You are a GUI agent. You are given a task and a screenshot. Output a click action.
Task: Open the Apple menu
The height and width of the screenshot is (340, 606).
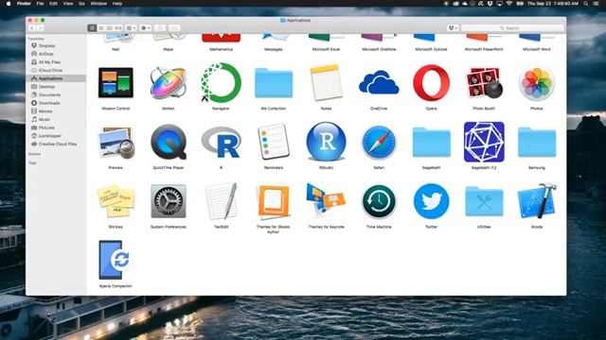pyautogui.click(x=9, y=4)
